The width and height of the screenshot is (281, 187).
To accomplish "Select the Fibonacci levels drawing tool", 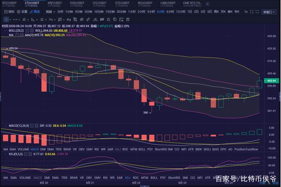I will [x=42, y=20].
